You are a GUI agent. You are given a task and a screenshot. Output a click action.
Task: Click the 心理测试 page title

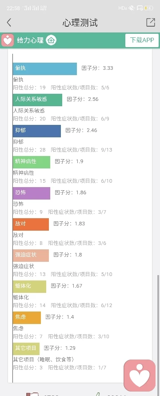(80, 23)
